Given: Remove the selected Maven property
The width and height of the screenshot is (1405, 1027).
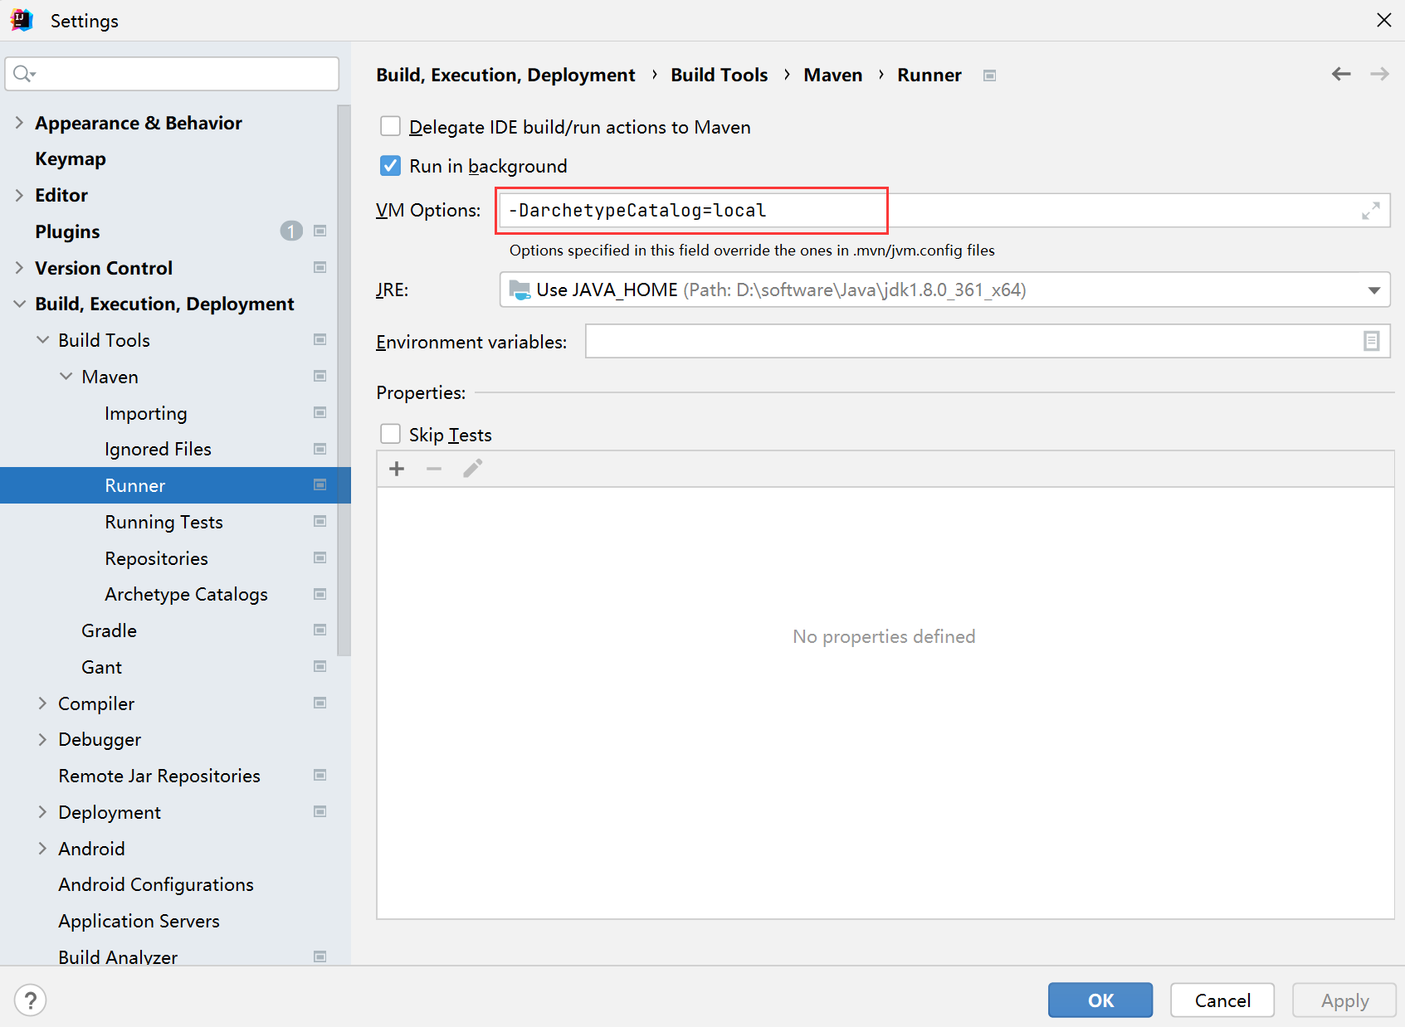Looking at the screenshot, I should tap(434, 469).
